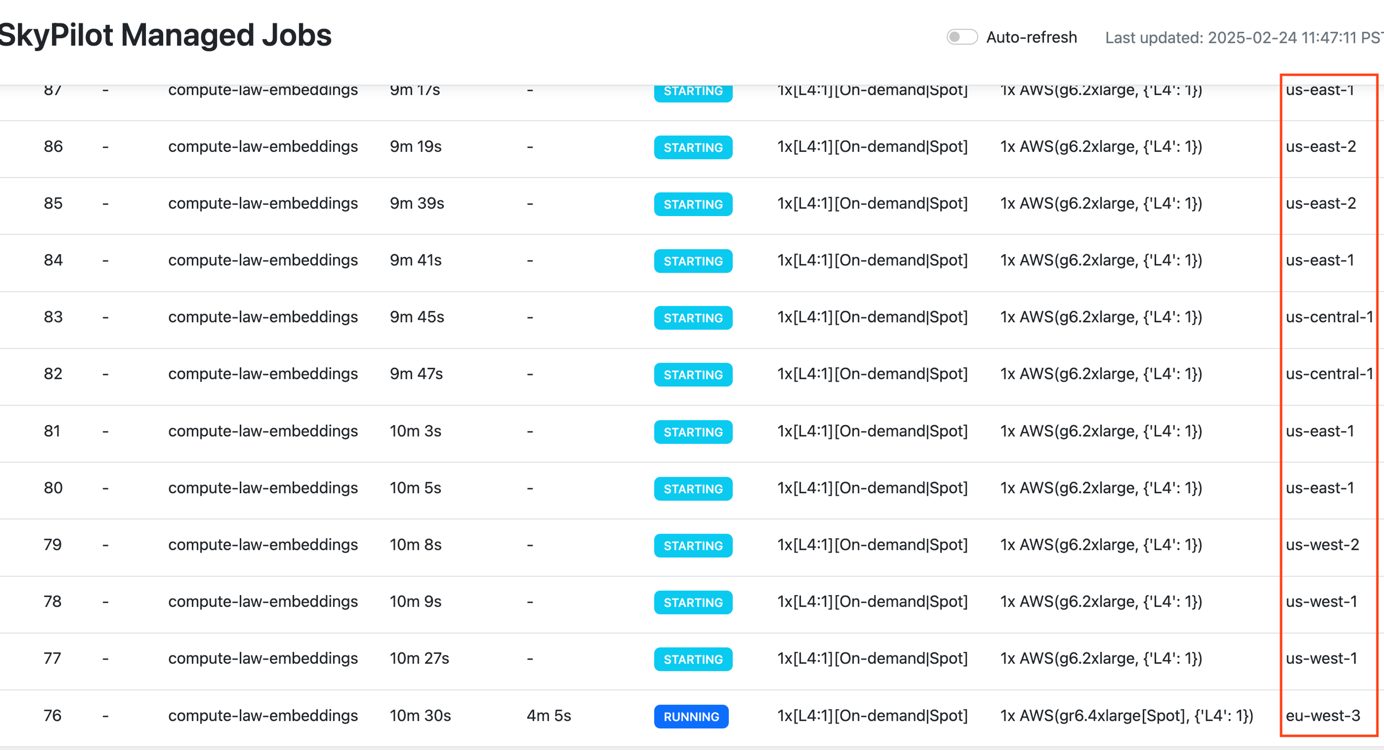
Task: Select the us-east-2 region in row 85
Action: coord(1321,204)
